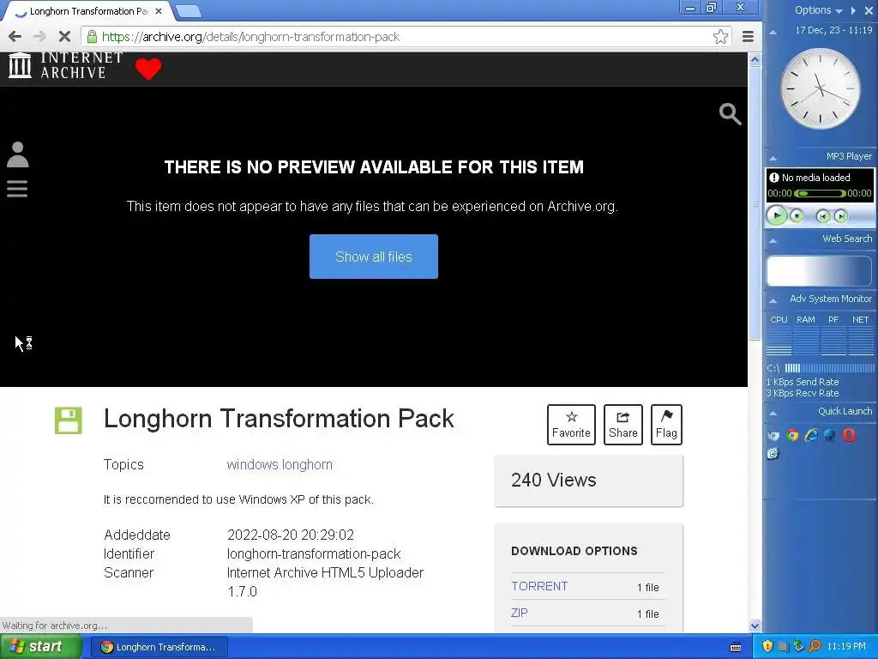The image size is (878, 659).
Task: Collapse the Quick Launch panel
Action: (x=773, y=413)
